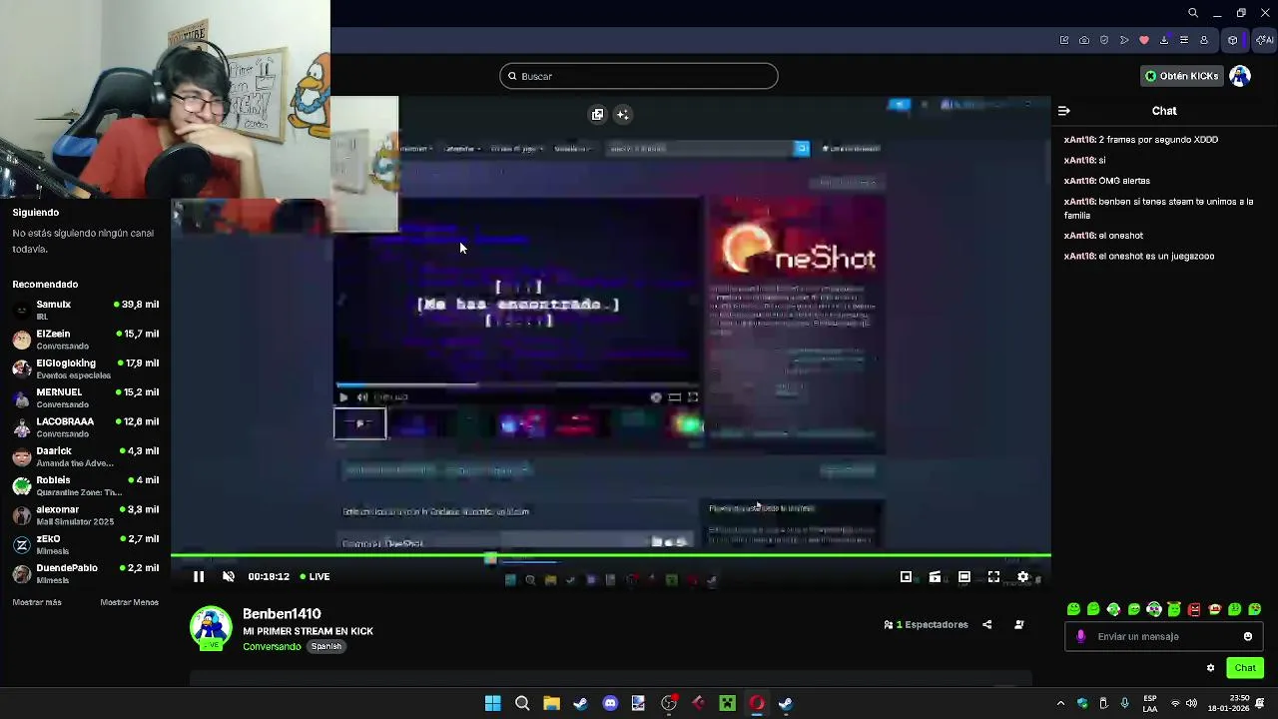Image resolution: width=1278 pixels, height=719 pixels.
Task: Show hidden system tray icons
Action: click(1060, 703)
